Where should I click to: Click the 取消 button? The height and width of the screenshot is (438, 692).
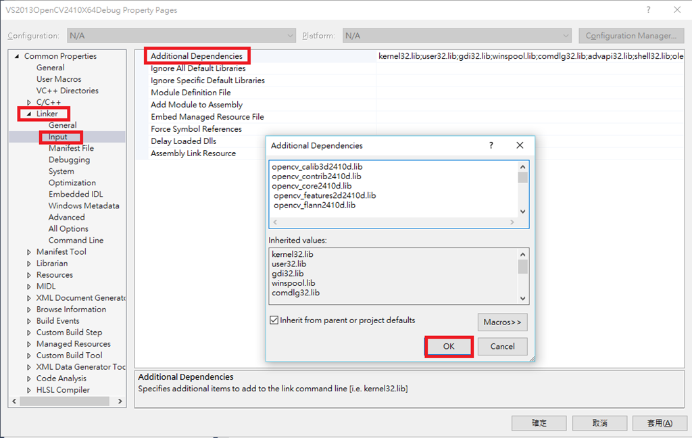pyautogui.click(x=600, y=423)
